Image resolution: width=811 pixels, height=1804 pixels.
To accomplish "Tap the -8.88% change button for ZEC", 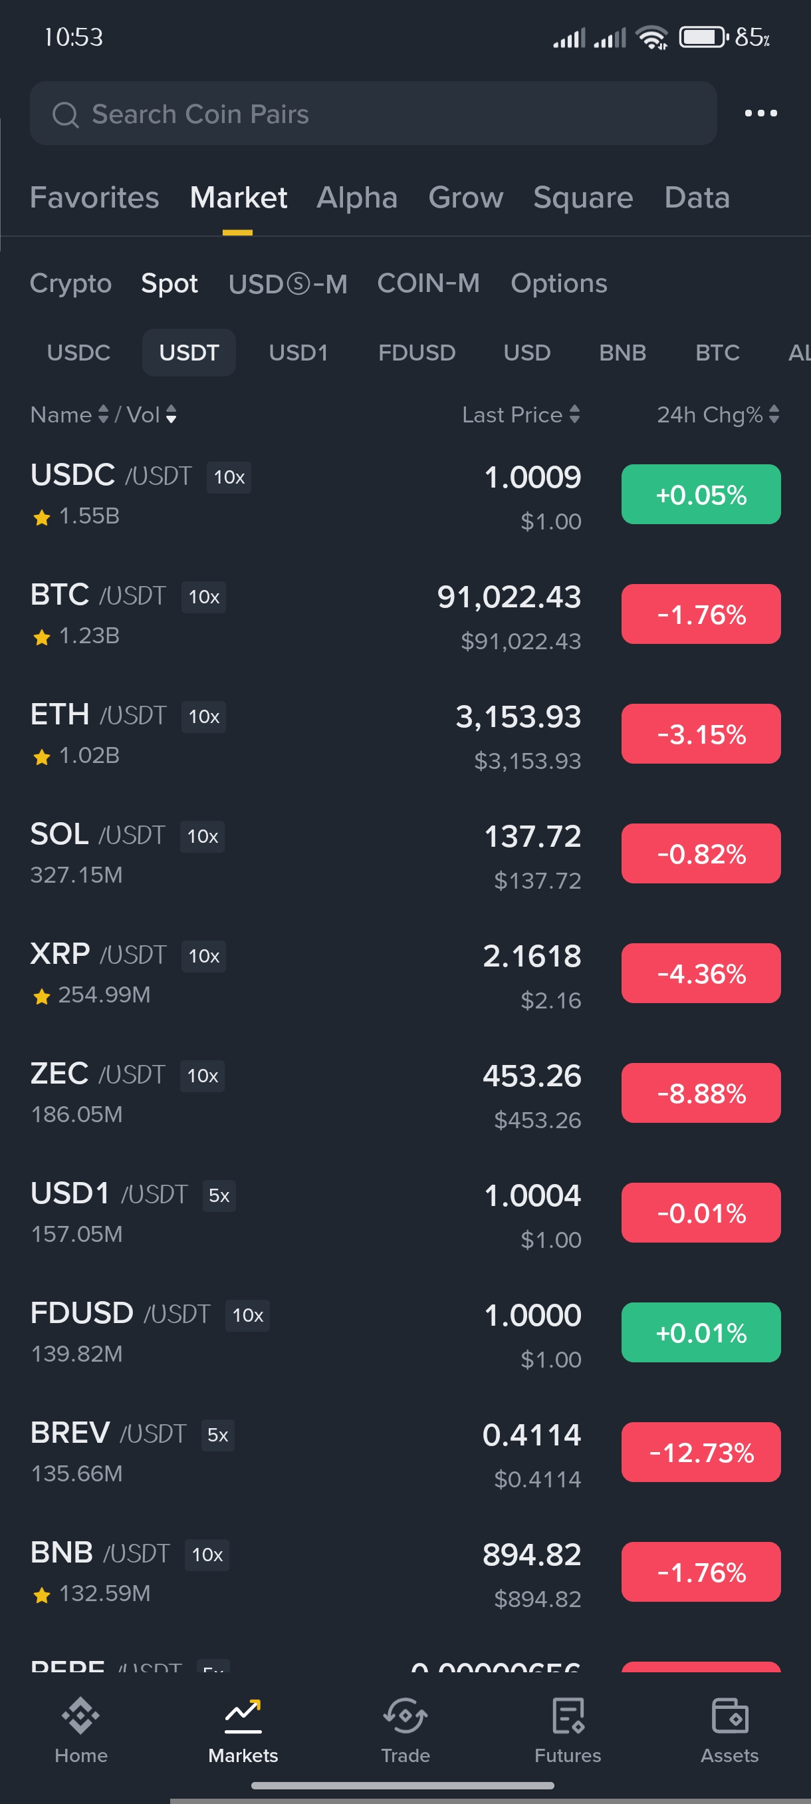I will click(x=701, y=1092).
